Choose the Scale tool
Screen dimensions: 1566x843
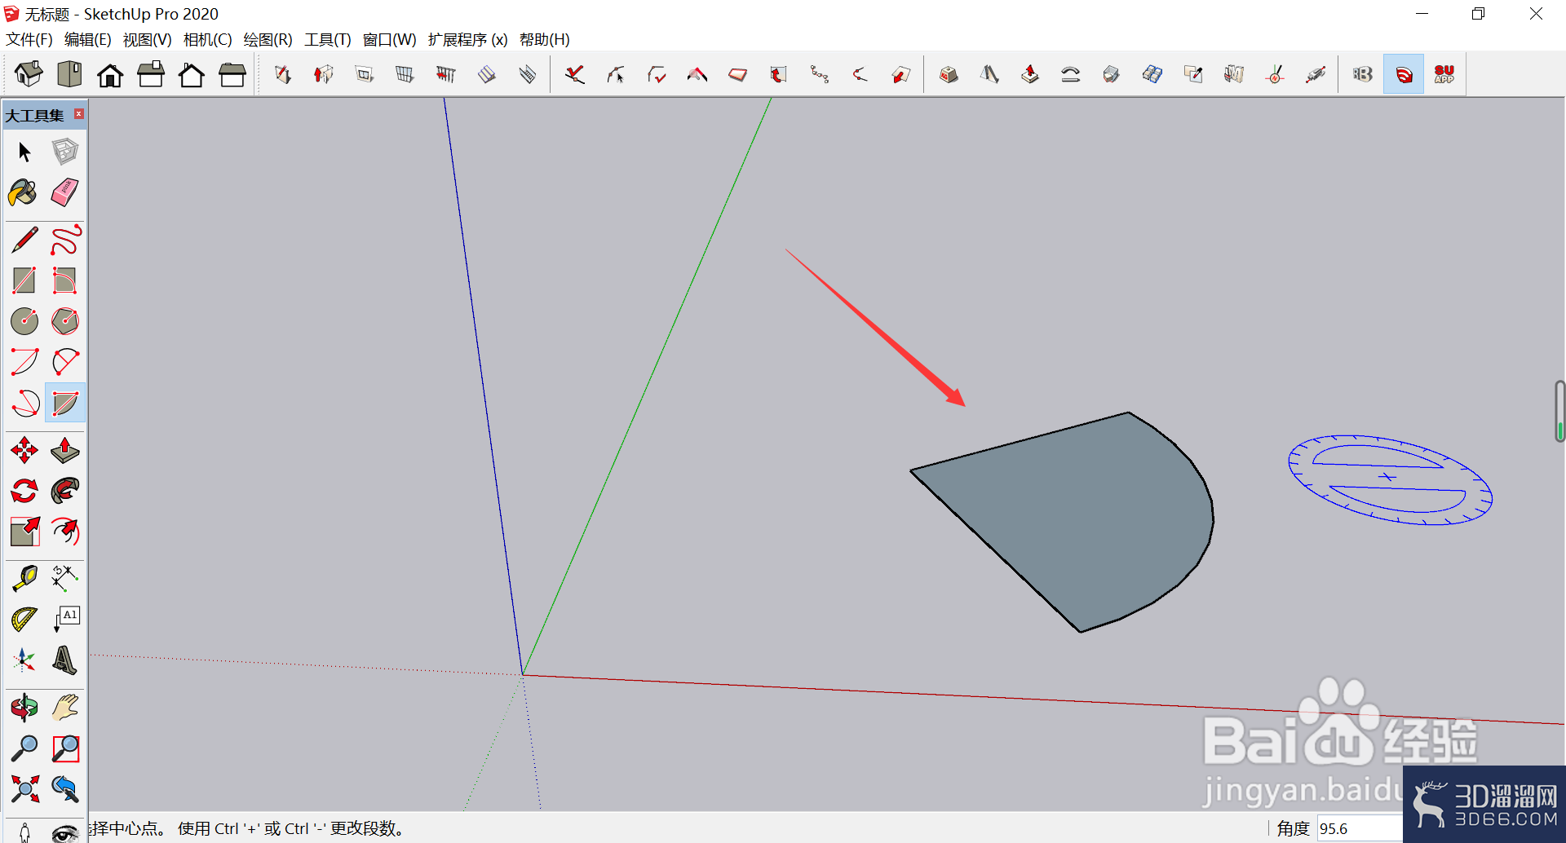pos(24,532)
